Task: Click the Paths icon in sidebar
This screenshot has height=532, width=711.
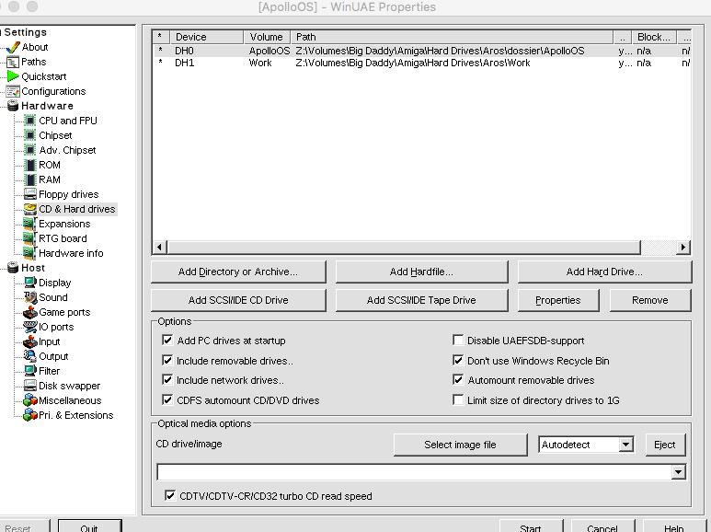Action: [13, 62]
